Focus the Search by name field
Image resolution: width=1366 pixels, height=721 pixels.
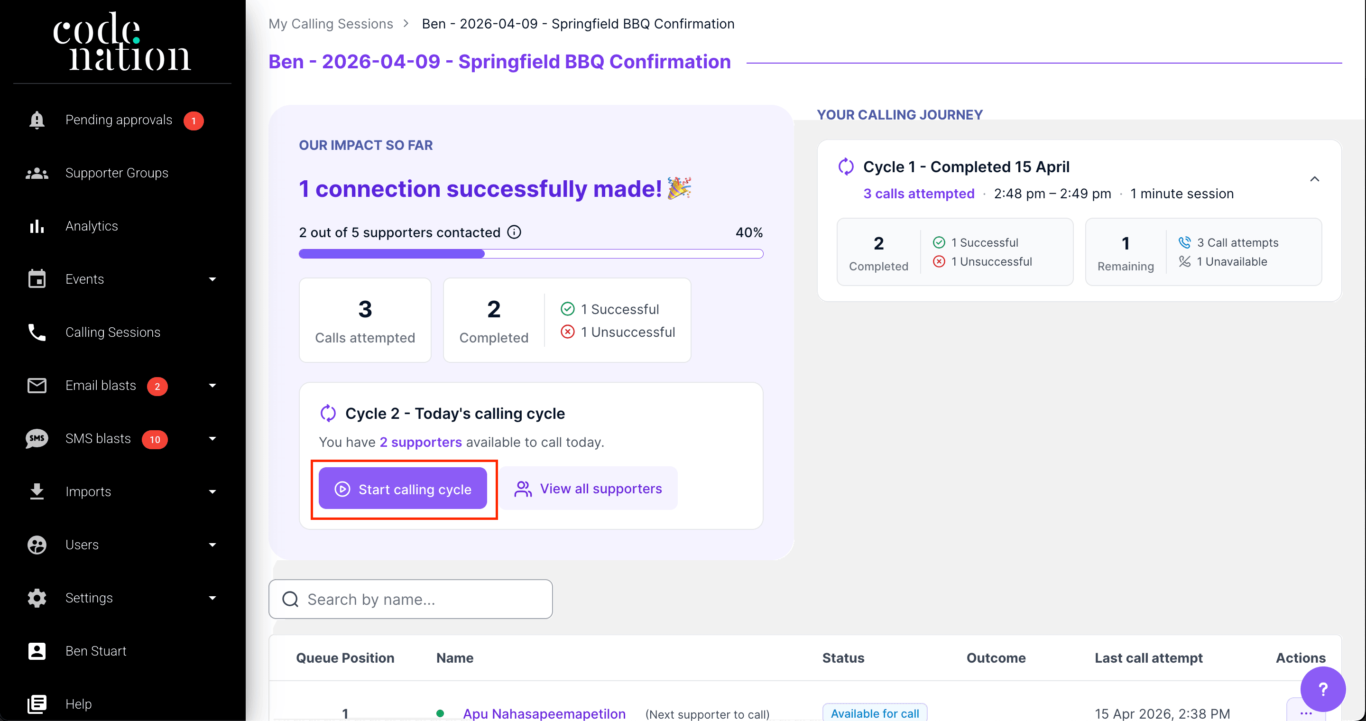click(410, 599)
